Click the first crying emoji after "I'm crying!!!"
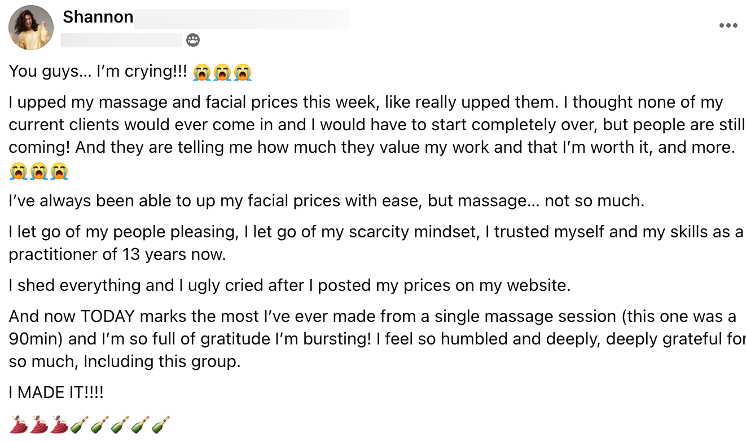This screenshot has height=442, width=746. click(x=201, y=73)
